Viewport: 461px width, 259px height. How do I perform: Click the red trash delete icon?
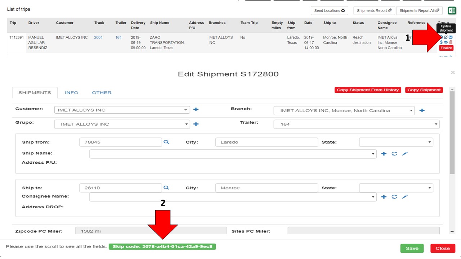pyautogui.click(x=451, y=42)
